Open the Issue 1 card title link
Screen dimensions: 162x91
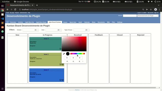[x=46, y=54]
